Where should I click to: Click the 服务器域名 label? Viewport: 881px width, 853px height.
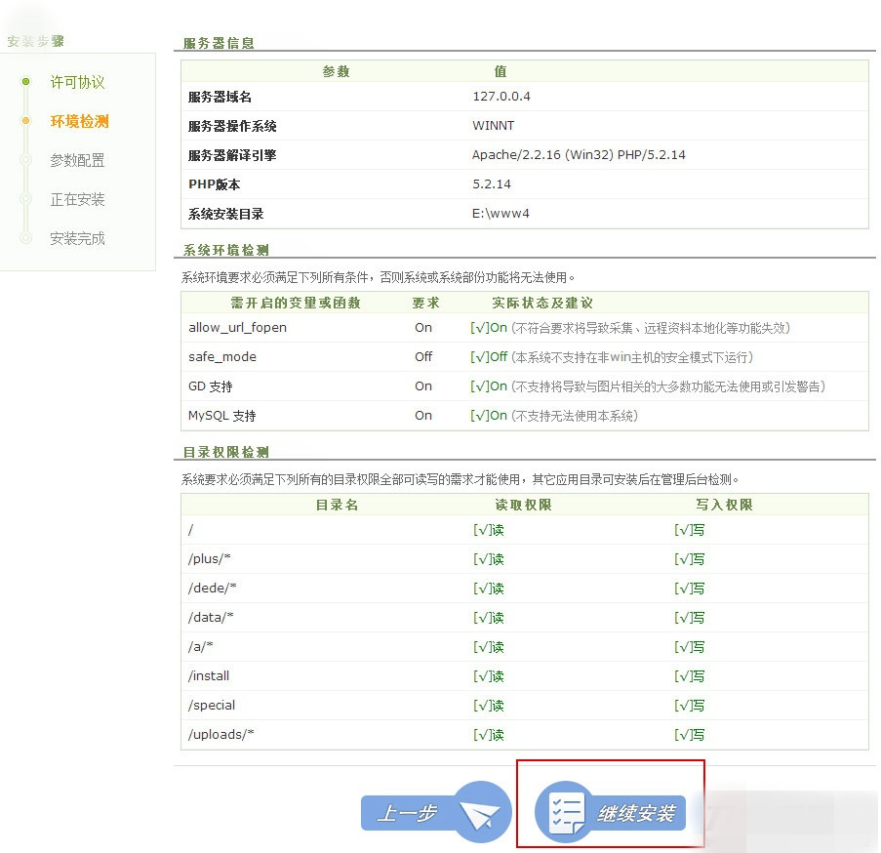[x=220, y=97]
